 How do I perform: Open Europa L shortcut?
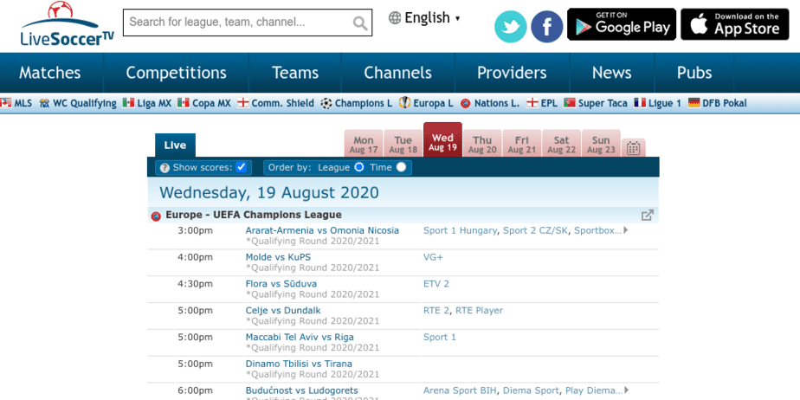tap(426, 103)
